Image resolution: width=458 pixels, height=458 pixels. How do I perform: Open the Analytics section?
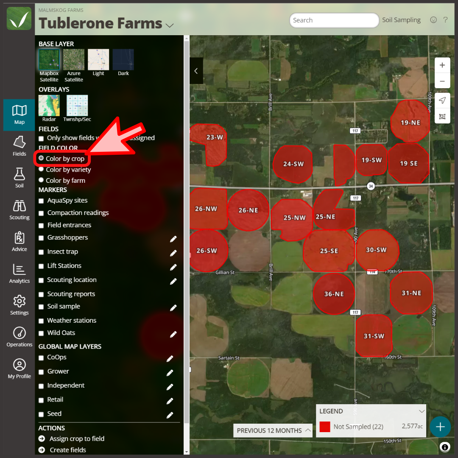[19, 274]
